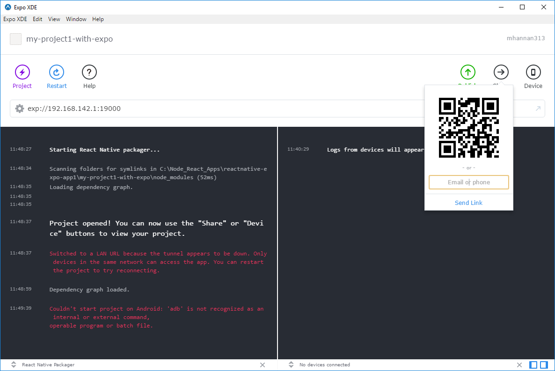
Task: Click the QR code image
Action: pyautogui.click(x=468, y=128)
